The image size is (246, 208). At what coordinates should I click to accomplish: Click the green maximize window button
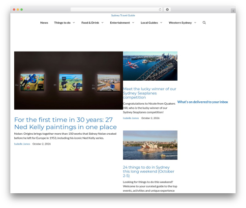(x=22, y=9)
